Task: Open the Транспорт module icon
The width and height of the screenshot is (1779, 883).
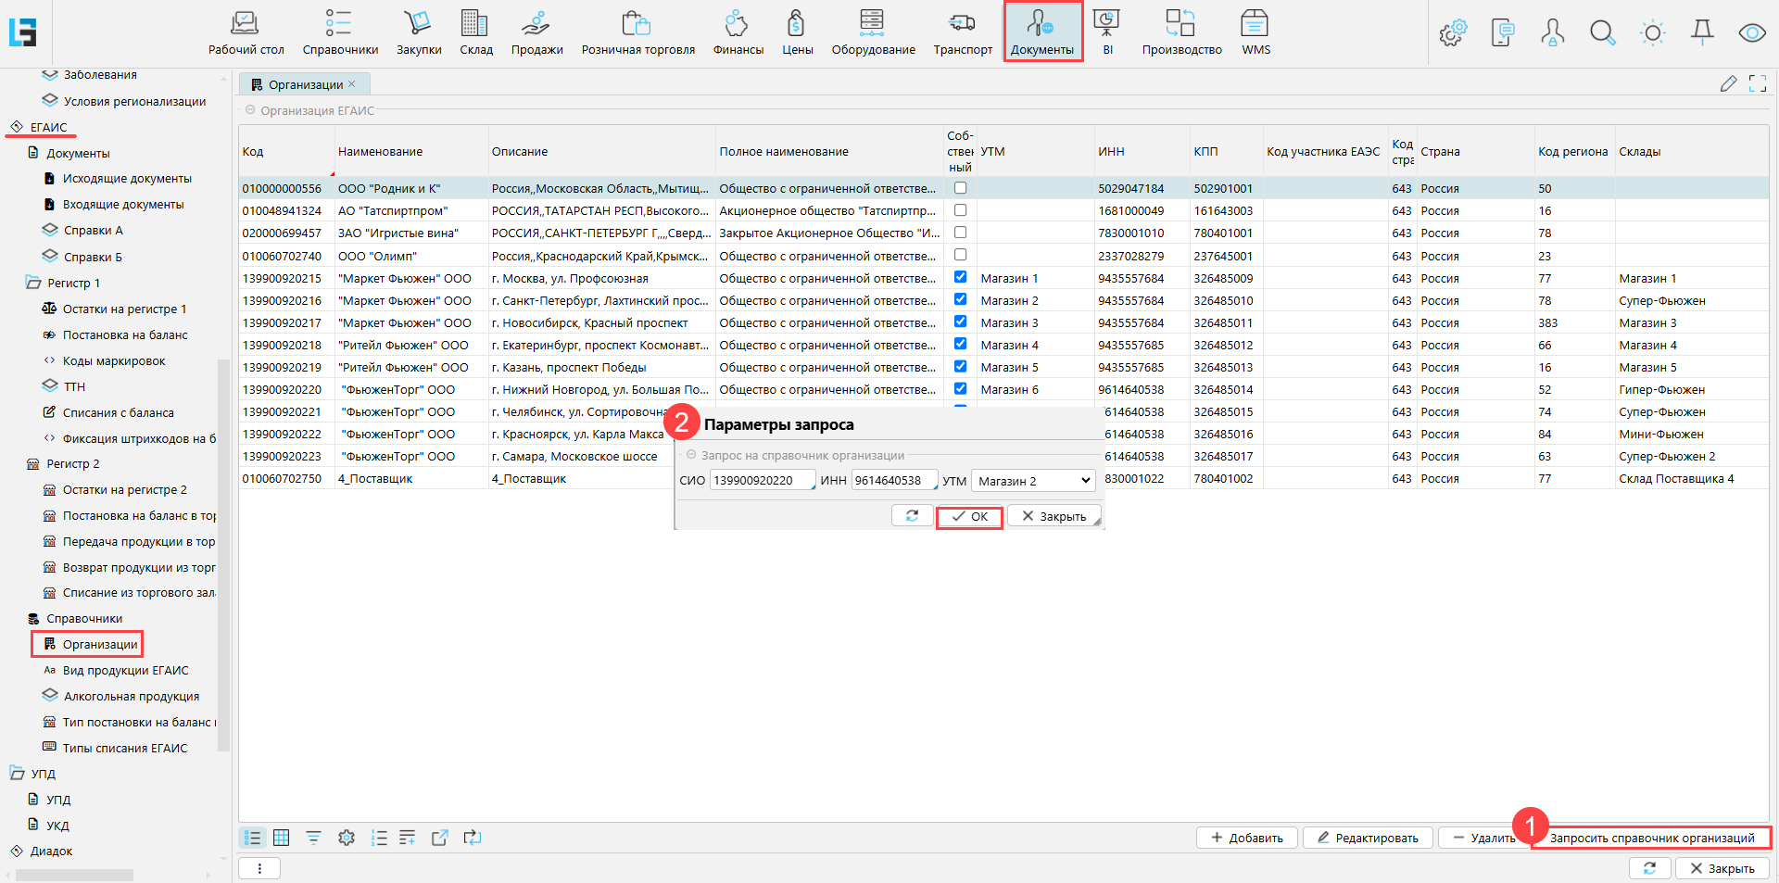Action: click(x=962, y=32)
